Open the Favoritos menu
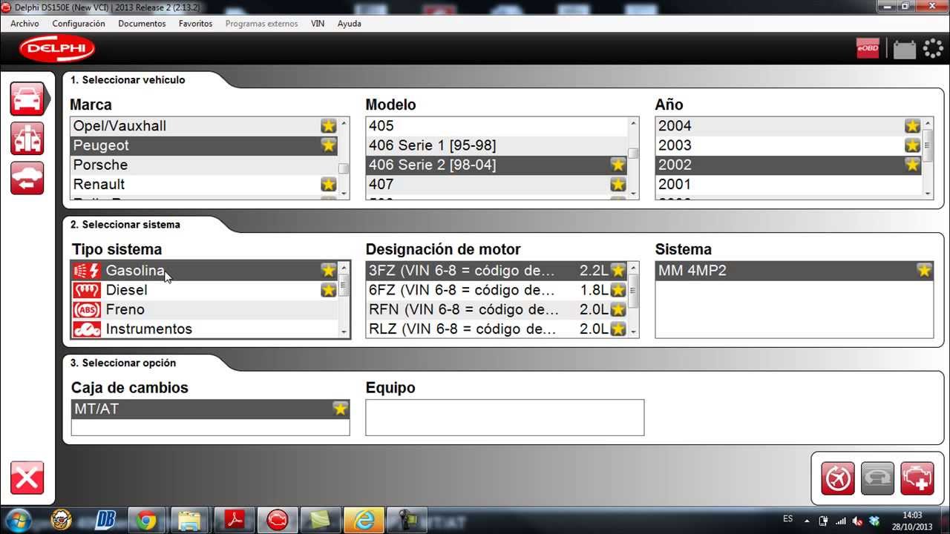Image resolution: width=950 pixels, height=534 pixels. pyautogui.click(x=196, y=24)
